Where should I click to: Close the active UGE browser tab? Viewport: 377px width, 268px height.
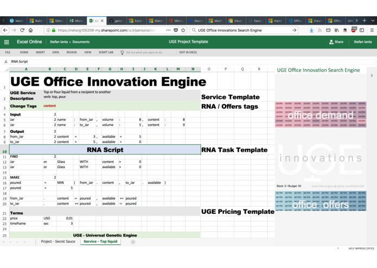click(x=102, y=21)
